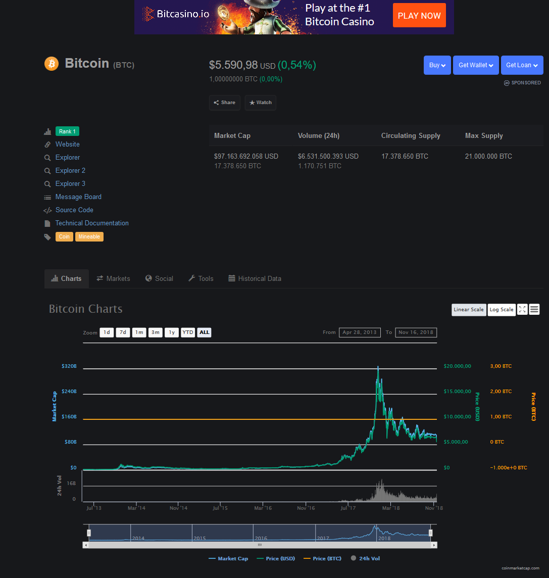Toggle chart fullscreen with the expand icon
This screenshot has height=578, width=549.
(522, 309)
